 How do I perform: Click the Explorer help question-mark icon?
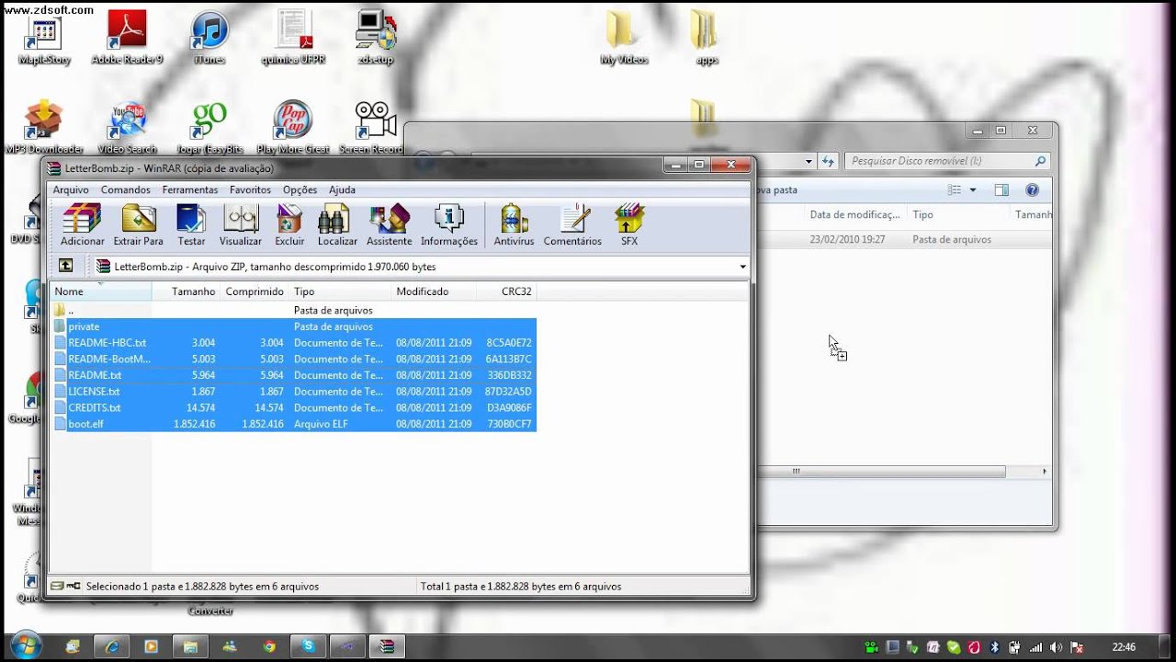tap(1032, 190)
